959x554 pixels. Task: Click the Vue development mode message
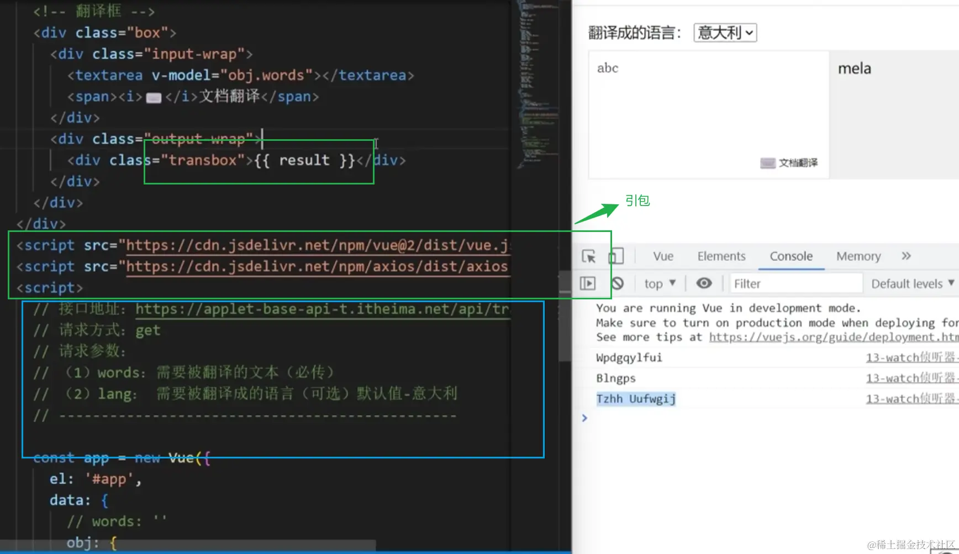tap(777, 323)
